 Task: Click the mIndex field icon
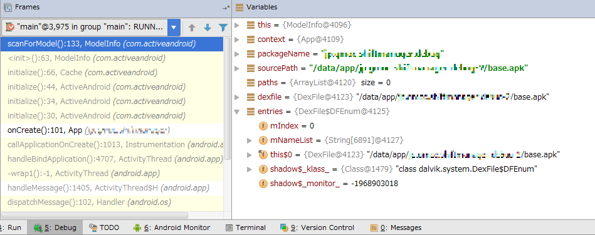(x=263, y=126)
